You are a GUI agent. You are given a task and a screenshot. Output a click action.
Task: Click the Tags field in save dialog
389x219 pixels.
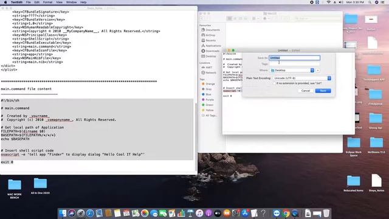click(x=294, y=64)
